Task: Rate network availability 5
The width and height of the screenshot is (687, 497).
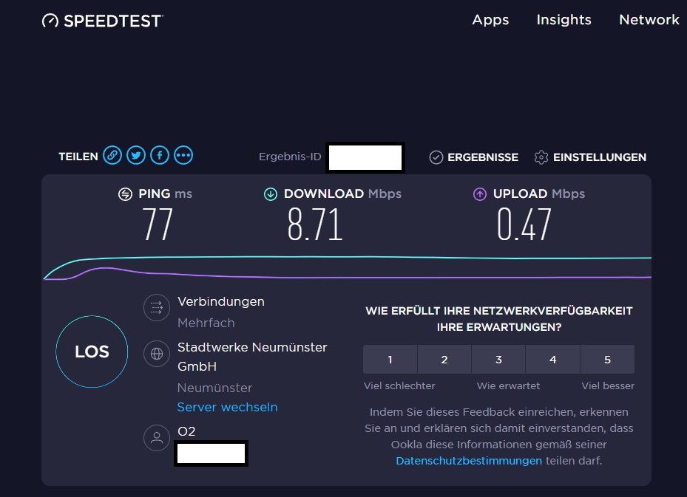Action: click(x=607, y=359)
